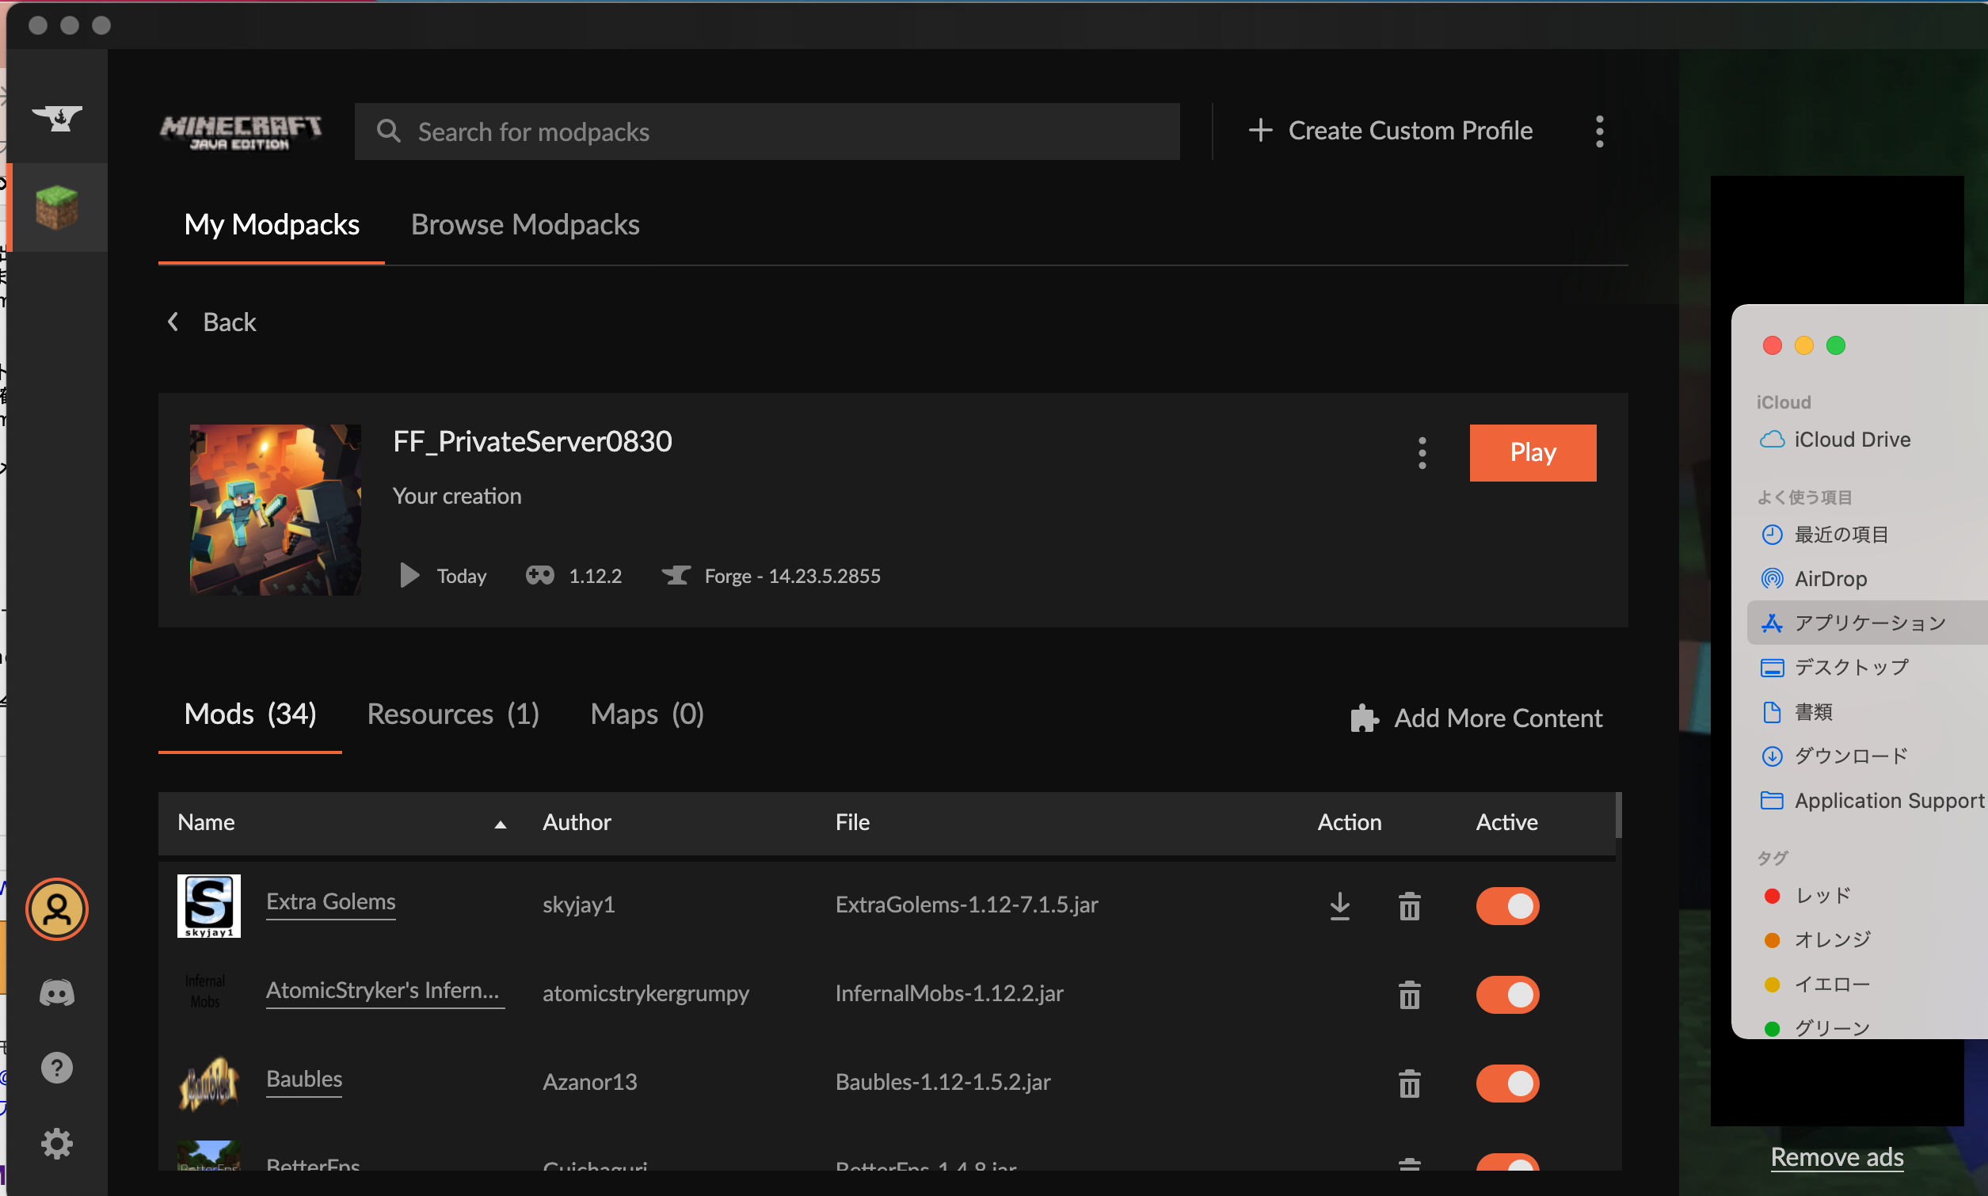
Task: Open デスクトップ in Finder sidebar
Action: 1835,668
